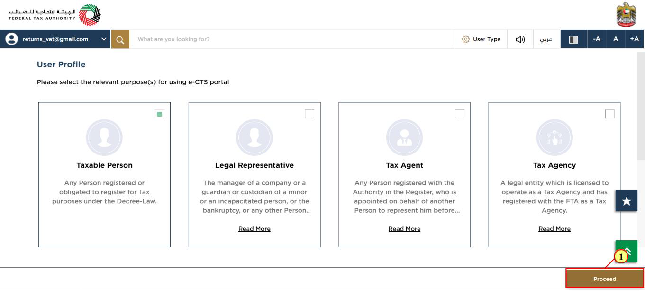The image size is (645, 307).
Task: Open Read More under Tax Agent
Action: click(x=404, y=229)
